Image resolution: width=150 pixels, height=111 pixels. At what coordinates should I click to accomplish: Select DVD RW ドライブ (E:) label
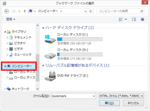point(73,75)
